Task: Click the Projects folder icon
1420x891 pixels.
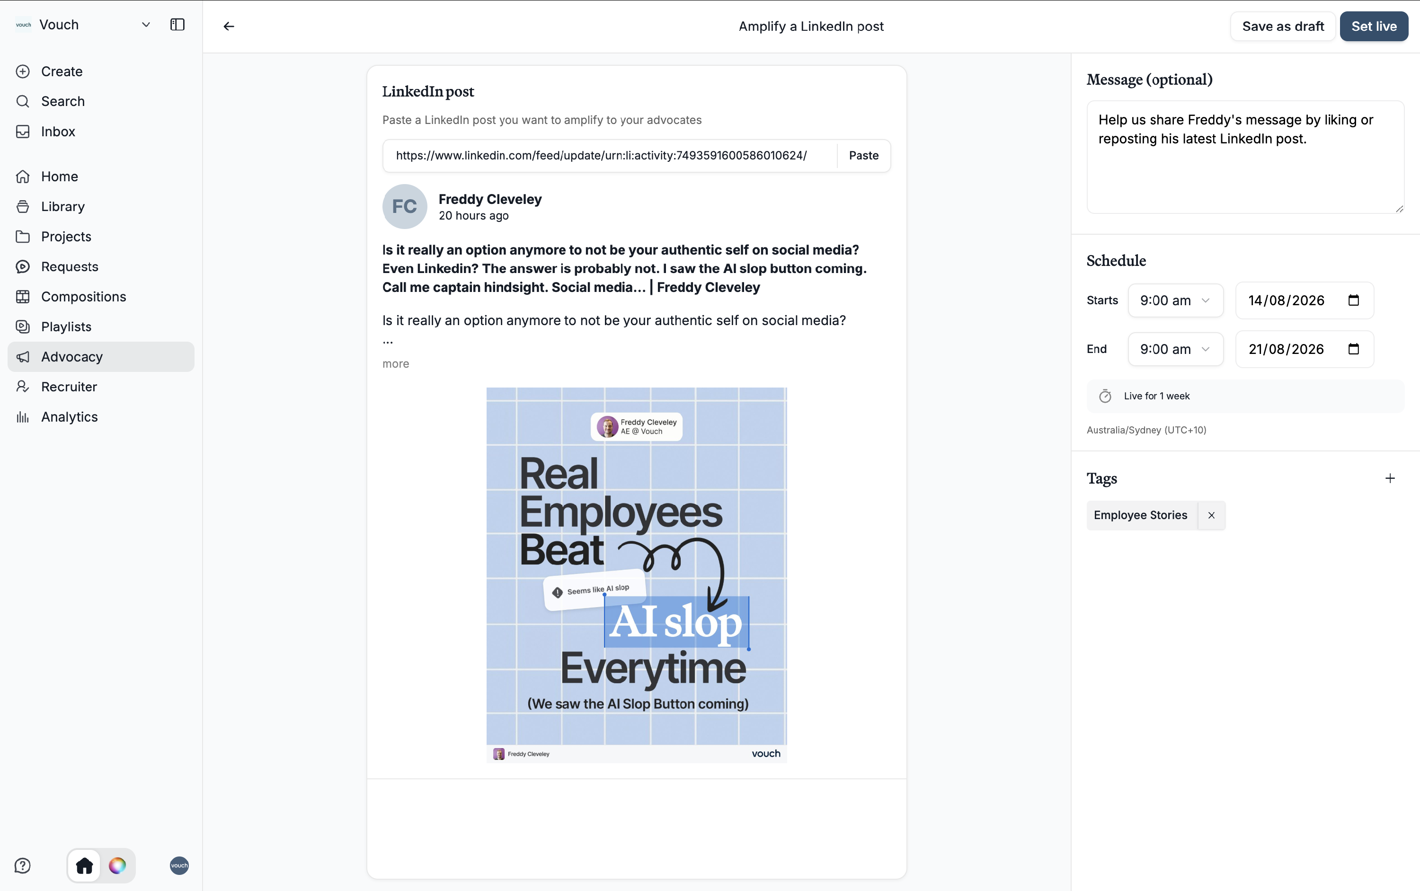Action: [22, 236]
